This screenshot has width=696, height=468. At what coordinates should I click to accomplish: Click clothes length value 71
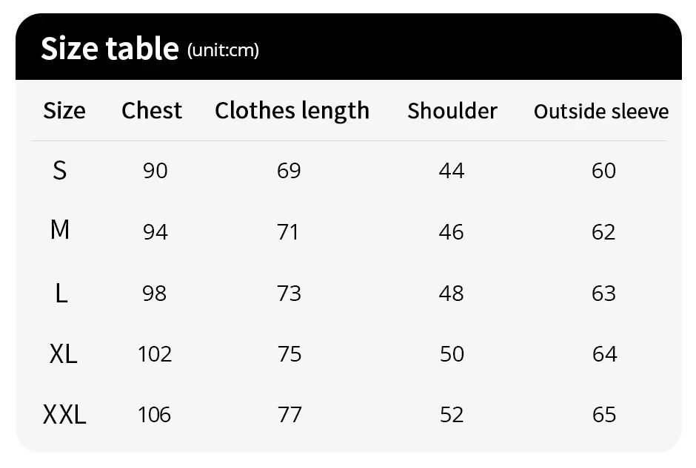(287, 232)
